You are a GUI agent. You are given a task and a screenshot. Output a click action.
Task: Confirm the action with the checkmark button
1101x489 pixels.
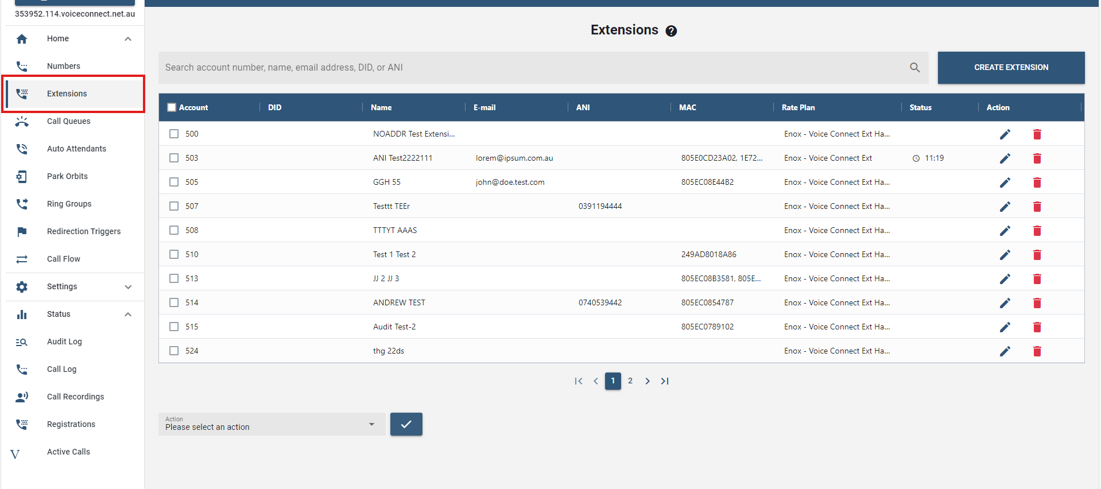406,424
